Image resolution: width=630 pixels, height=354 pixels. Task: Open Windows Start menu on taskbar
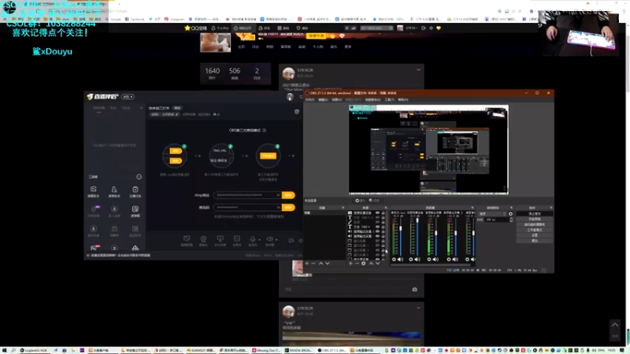pos(4,350)
